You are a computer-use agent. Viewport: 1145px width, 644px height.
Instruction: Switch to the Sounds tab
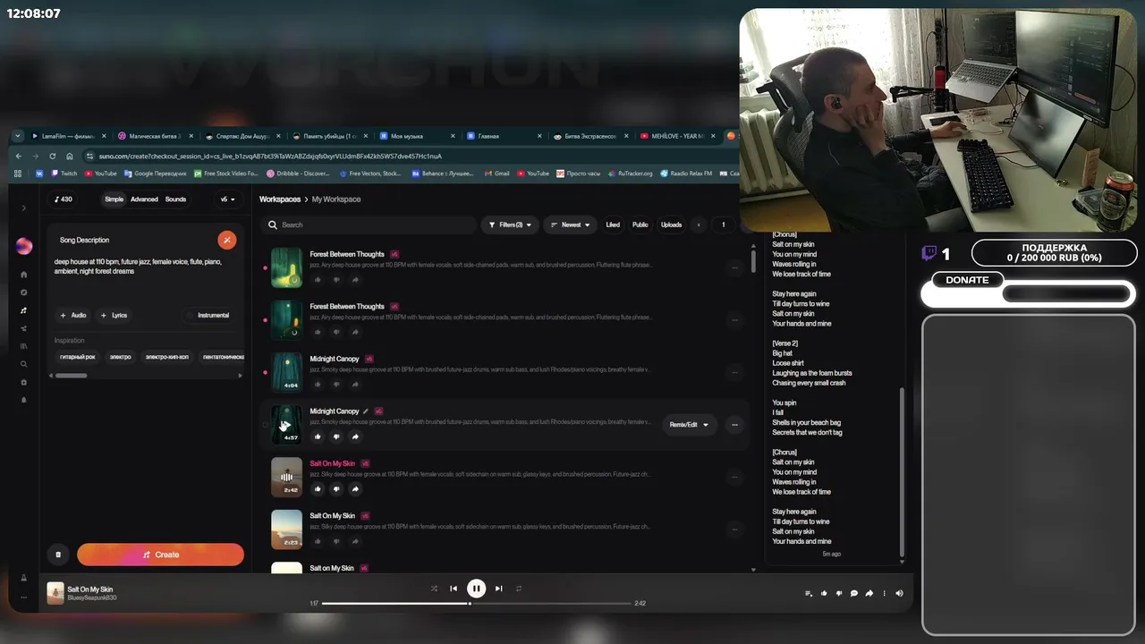coord(175,199)
